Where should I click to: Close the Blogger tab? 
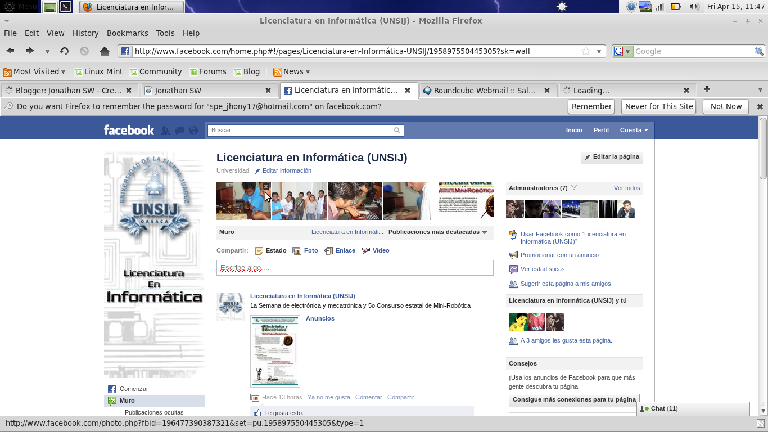click(129, 90)
